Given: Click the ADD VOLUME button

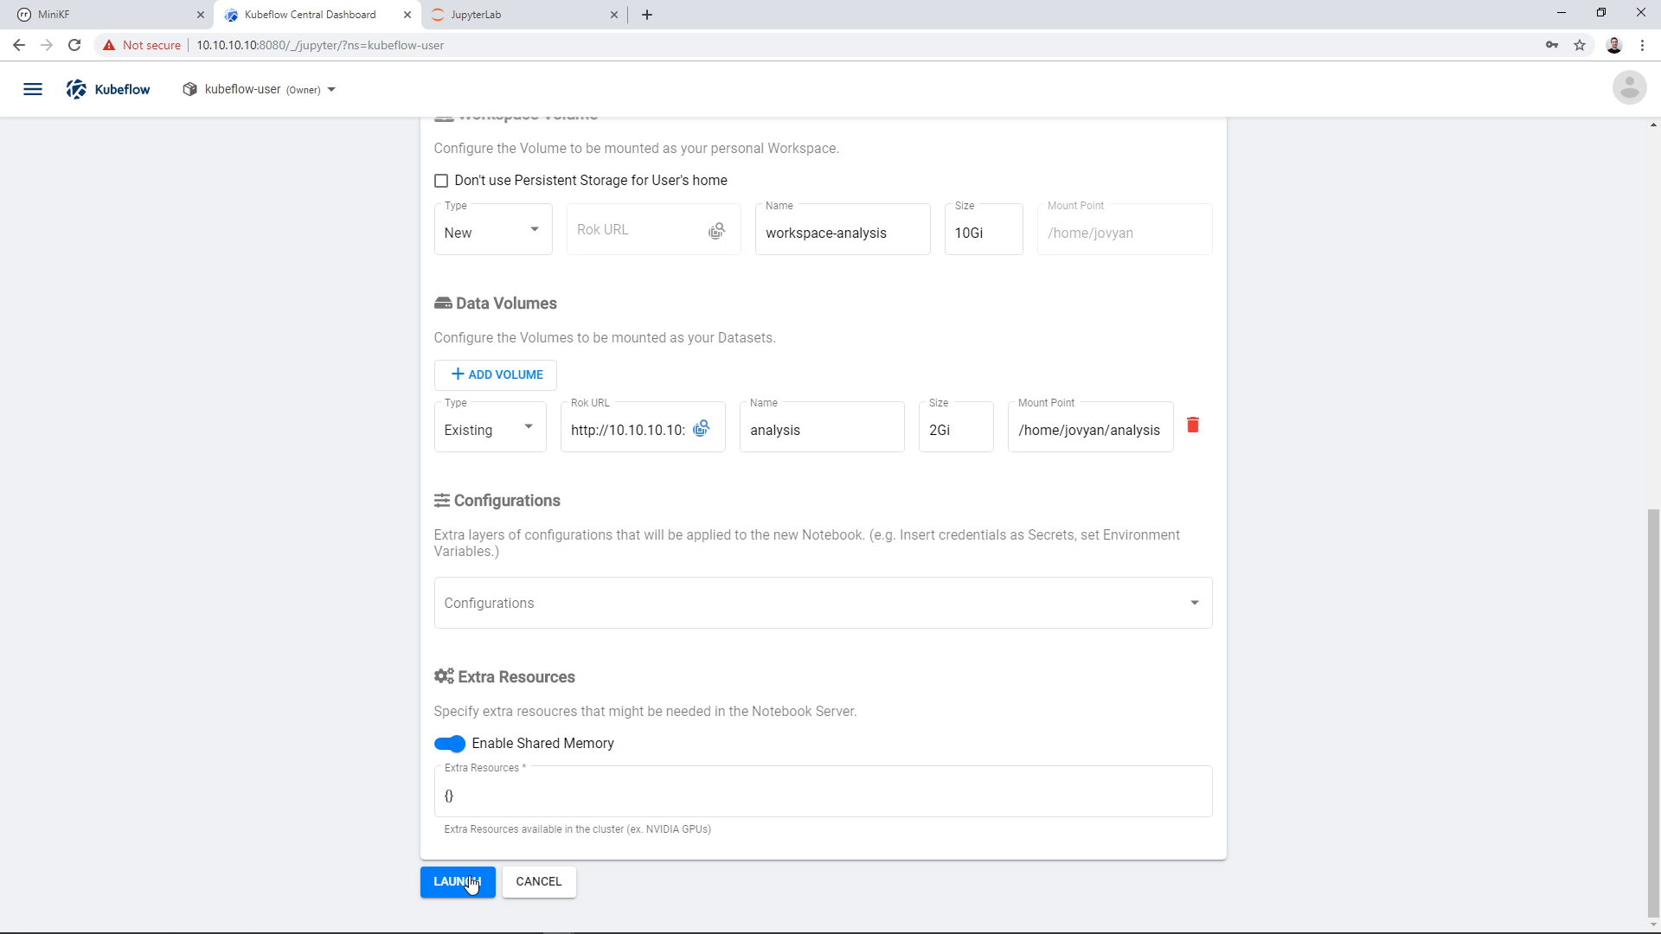Looking at the screenshot, I should (496, 374).
